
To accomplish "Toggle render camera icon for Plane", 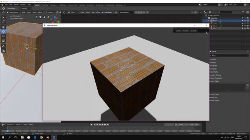I will coord(248,26).
